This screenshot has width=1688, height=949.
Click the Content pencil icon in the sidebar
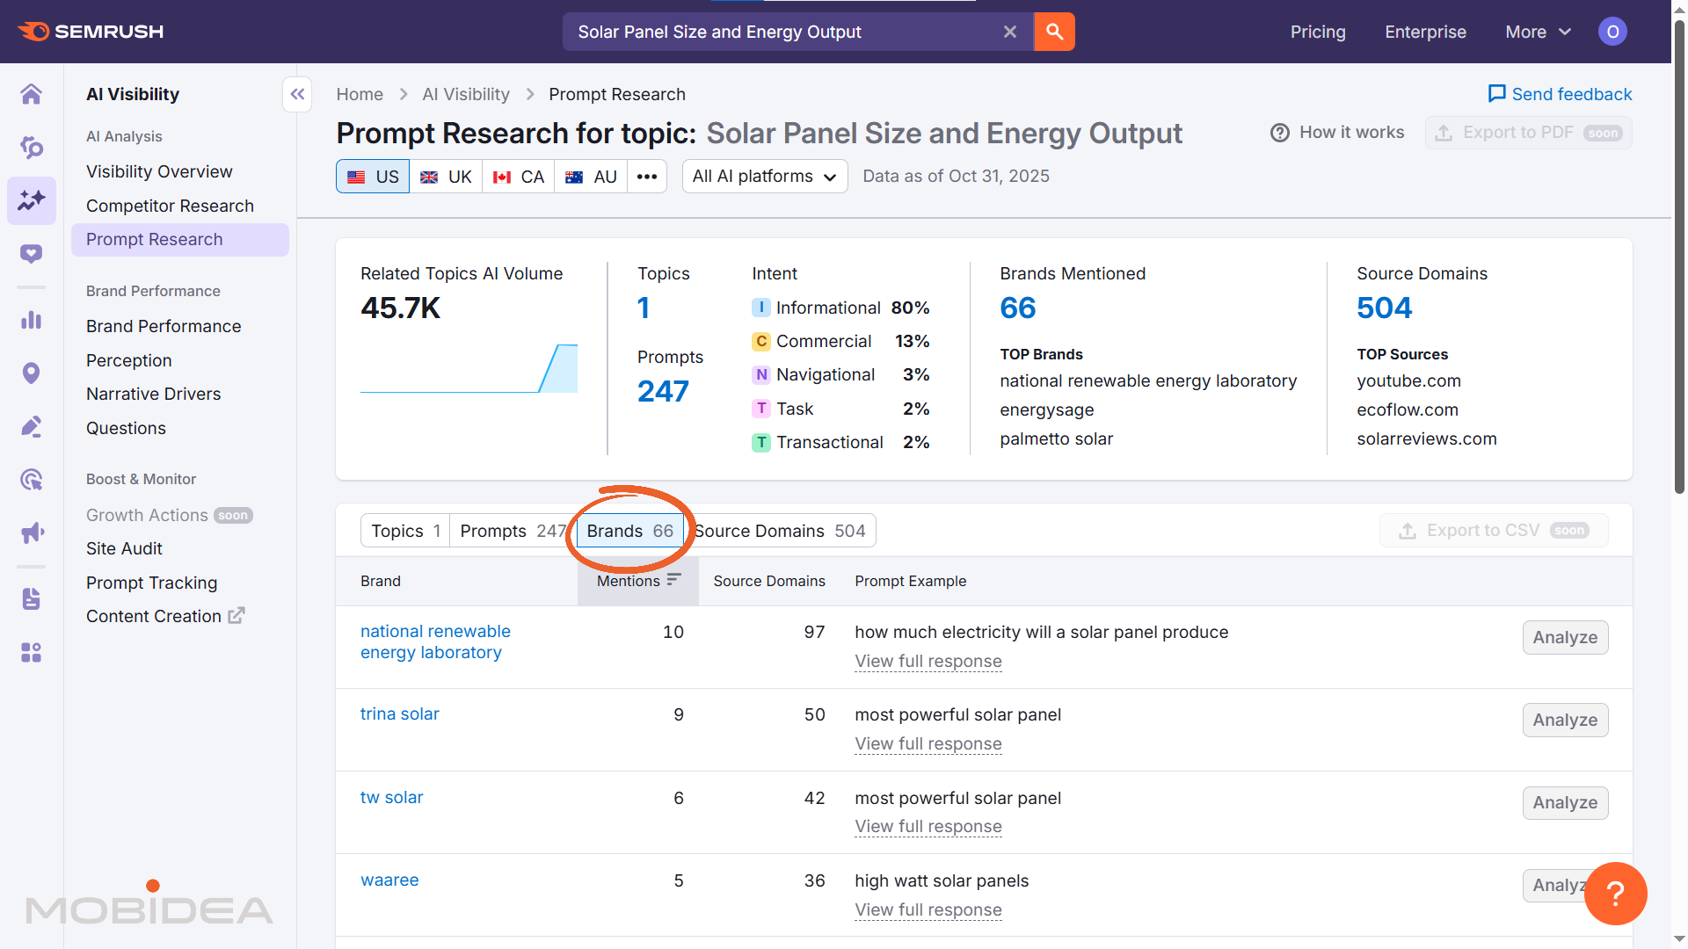point(32,426)
